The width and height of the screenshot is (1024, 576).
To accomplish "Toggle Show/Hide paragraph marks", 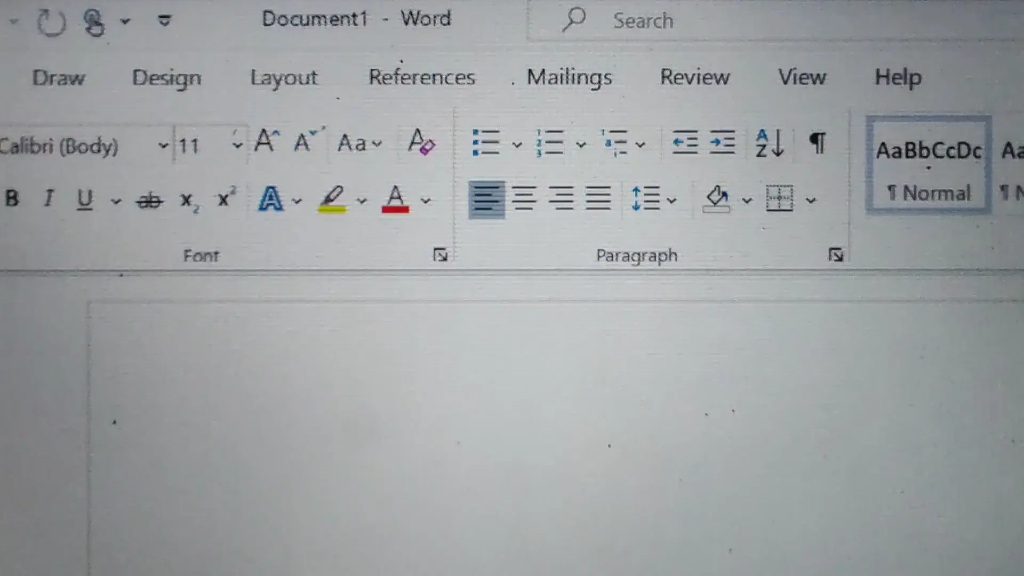I will pos(817,143).
